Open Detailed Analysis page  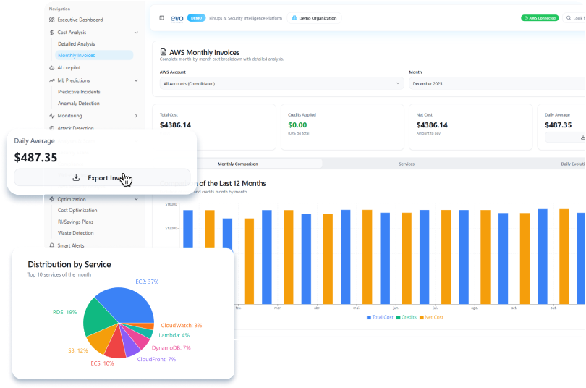pos(76,43)
